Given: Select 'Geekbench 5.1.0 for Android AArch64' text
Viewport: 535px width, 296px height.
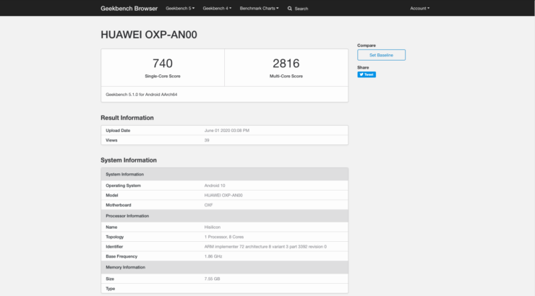Looking at the screenshot, I should tap(141, 95).
